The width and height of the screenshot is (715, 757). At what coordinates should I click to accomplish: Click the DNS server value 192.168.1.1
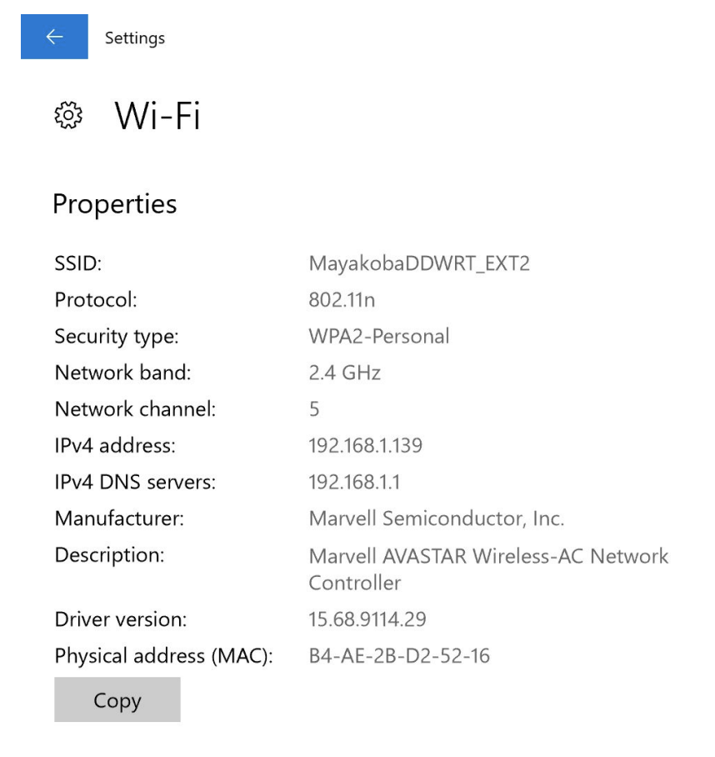coord(353,482)
